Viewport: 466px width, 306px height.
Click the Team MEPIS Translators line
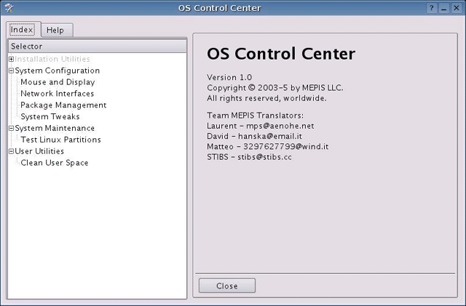point(256,116)
